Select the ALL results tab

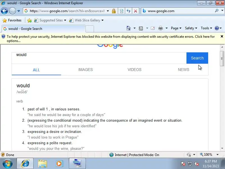36,70
